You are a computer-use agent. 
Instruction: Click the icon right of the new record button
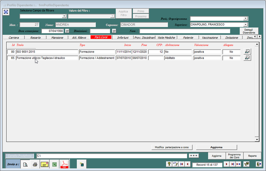pos(247,164)
